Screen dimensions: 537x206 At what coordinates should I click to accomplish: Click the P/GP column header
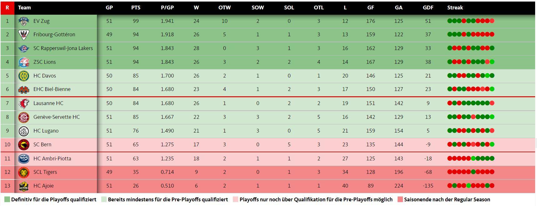pyautogui.click(x=167, y=8)
